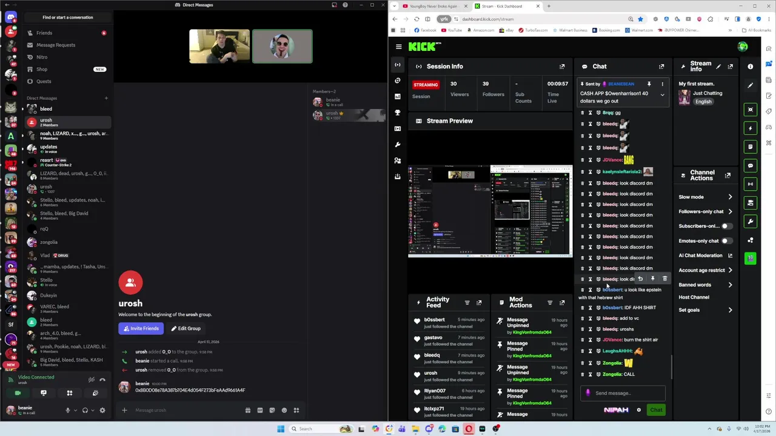Open the Kick dashboard hamburger menu

coord(398,47)
